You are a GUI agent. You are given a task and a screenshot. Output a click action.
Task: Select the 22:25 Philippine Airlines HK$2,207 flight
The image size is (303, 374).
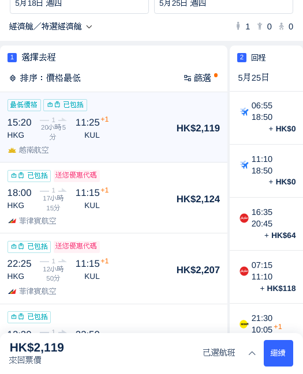(114, 269)
